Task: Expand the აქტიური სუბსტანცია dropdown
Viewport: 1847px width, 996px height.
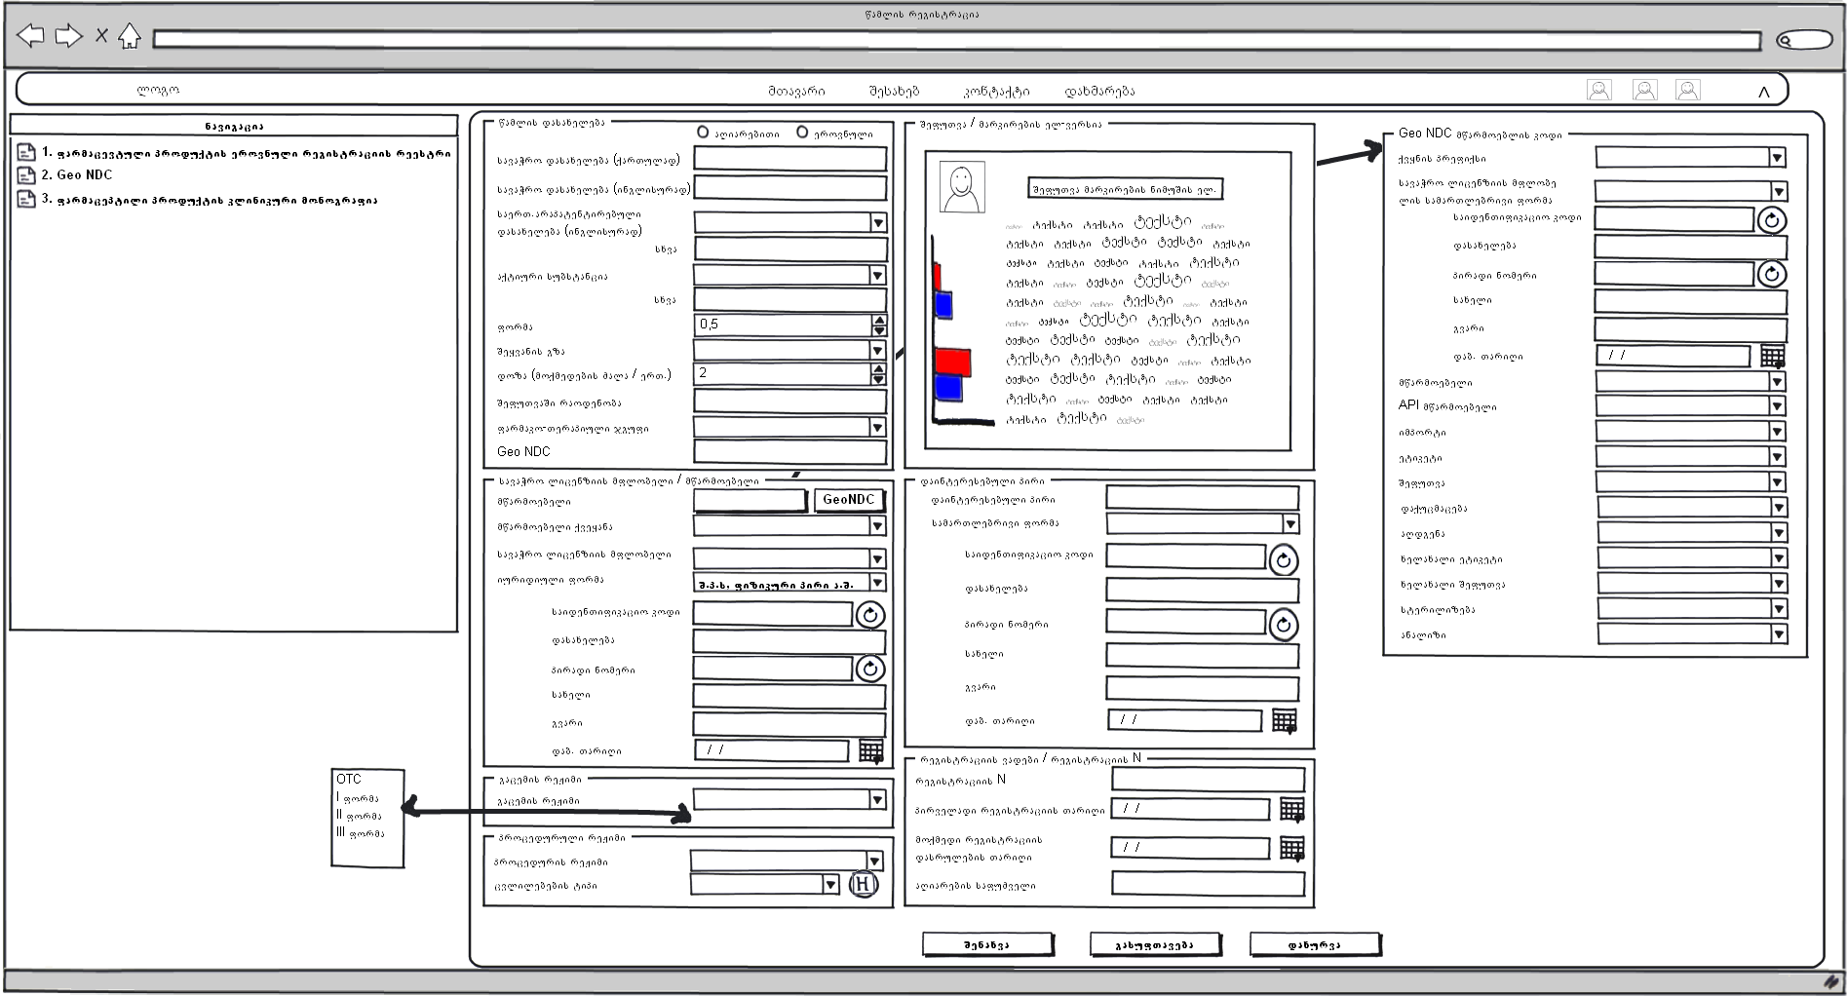Action: click(877, 276)
